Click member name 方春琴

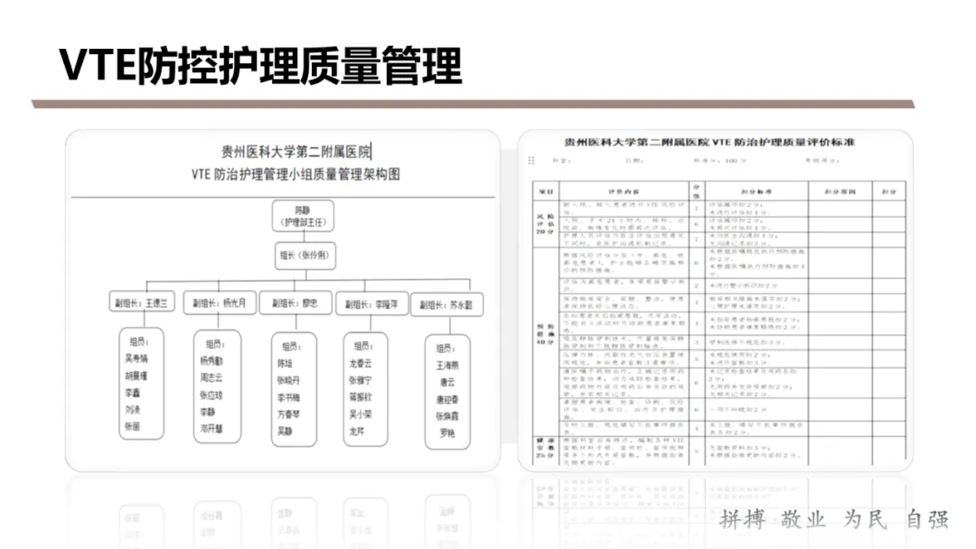tap(288, 414)
